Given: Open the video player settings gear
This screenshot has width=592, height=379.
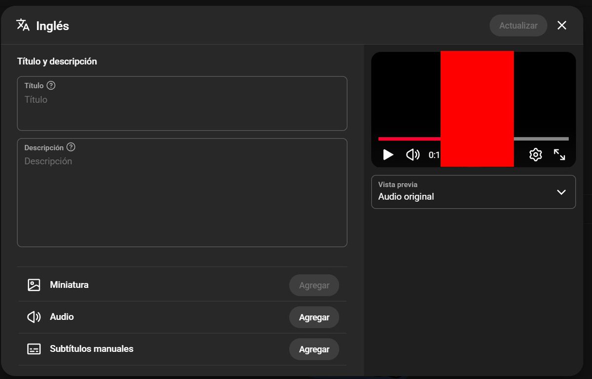Looking at the screenshot, I should point(536,155).
